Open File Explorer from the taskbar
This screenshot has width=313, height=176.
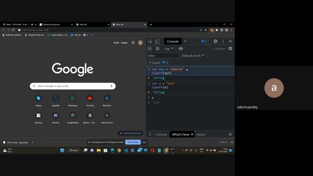click(x=99, y=151)
